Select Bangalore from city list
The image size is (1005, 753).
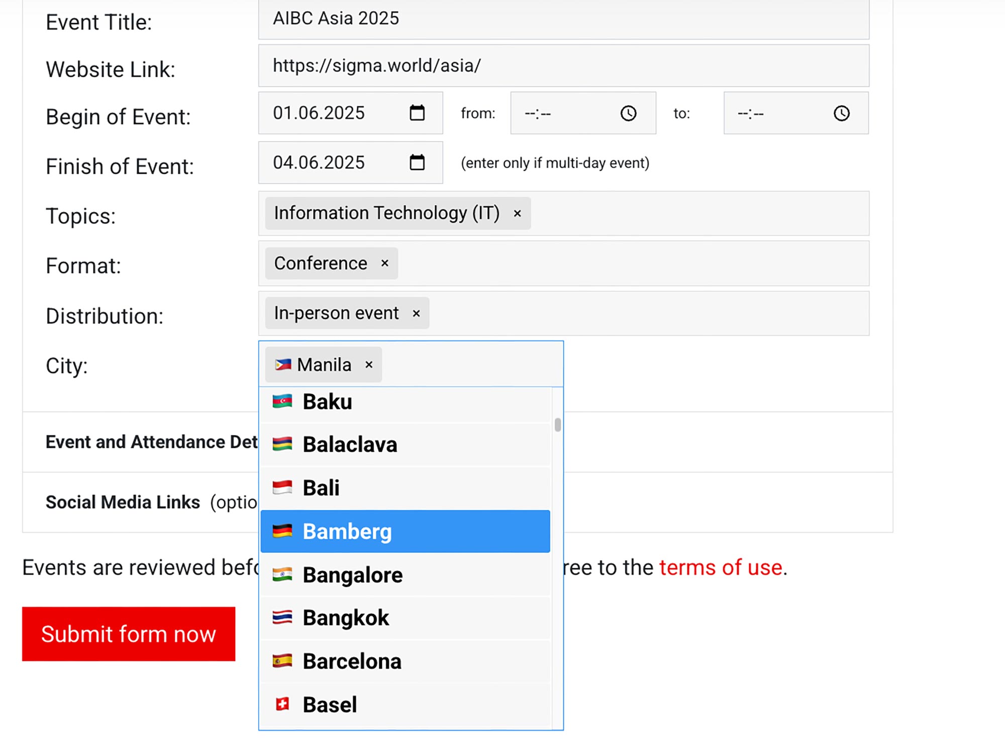[x=406, y=575]
